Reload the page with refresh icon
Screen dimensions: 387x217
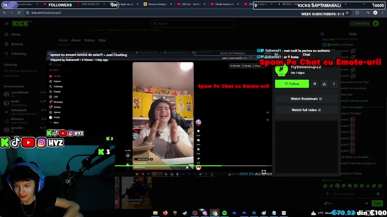point(19,13)
